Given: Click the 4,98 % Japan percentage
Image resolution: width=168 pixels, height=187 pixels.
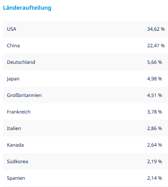Looking at the screenshot, I should (154, 79).
